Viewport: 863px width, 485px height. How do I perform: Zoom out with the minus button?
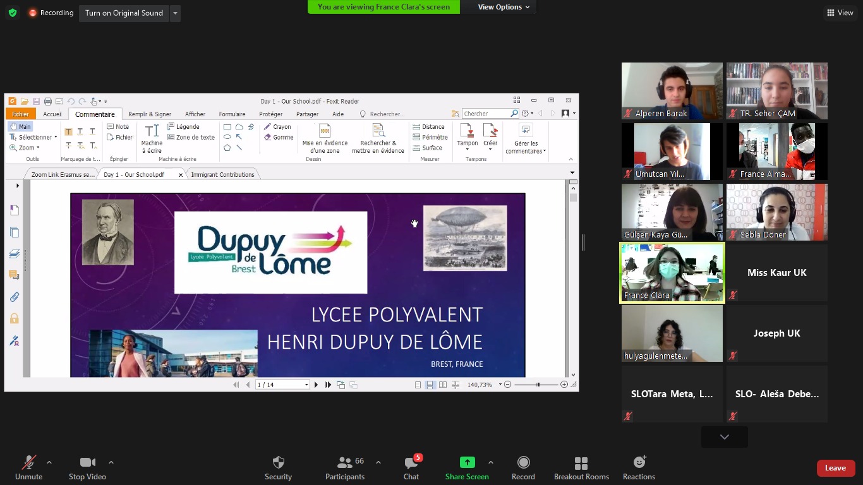tap(507, 385)
